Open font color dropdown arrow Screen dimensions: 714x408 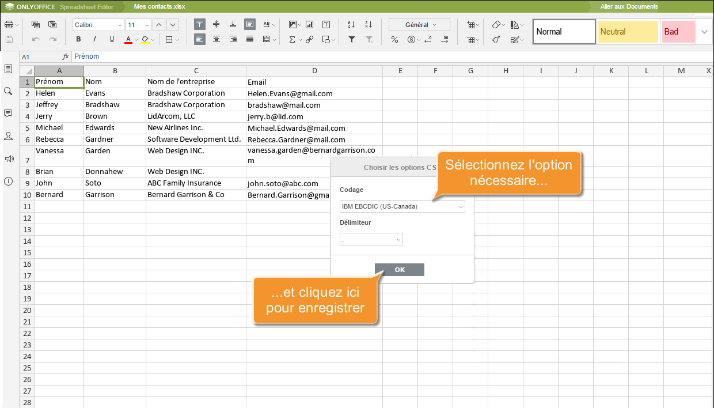(136, 40)
